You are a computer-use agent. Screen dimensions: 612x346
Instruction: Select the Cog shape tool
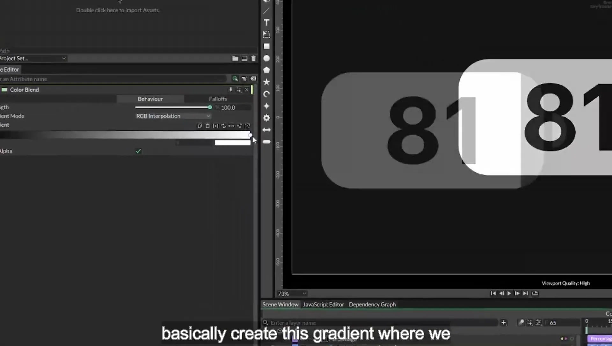click(266, 118)
